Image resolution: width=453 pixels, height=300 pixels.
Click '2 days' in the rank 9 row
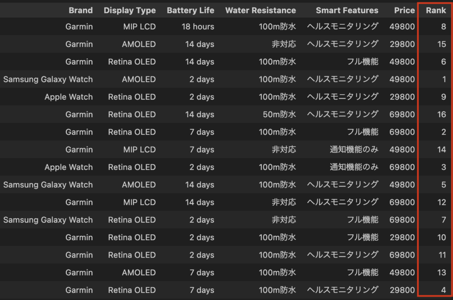point(202,97)
